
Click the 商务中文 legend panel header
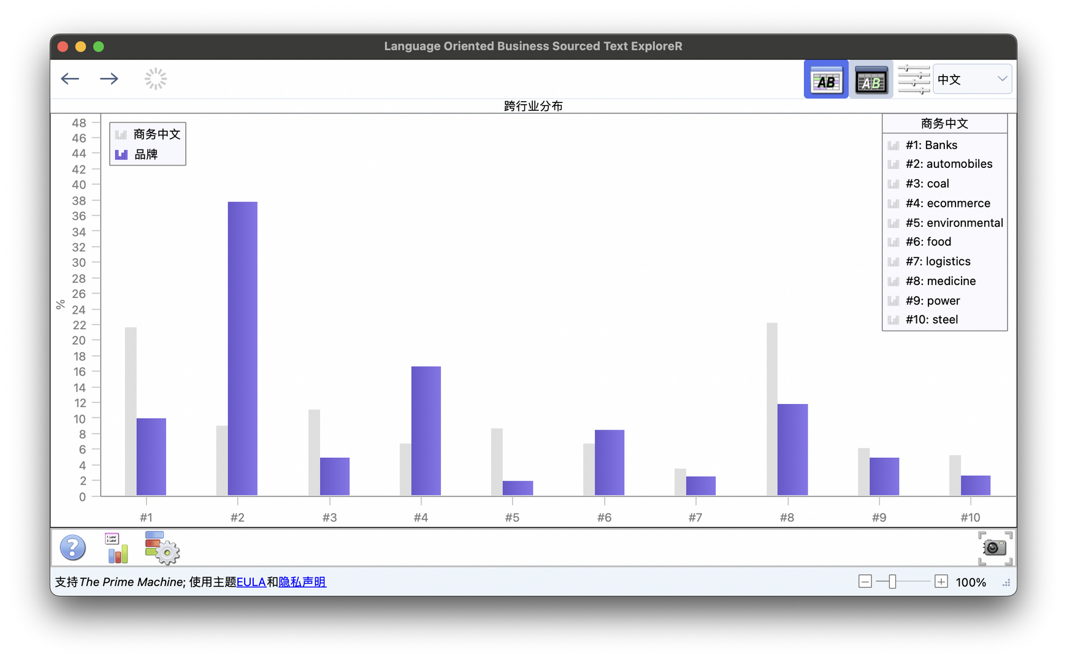coord(944,123)
